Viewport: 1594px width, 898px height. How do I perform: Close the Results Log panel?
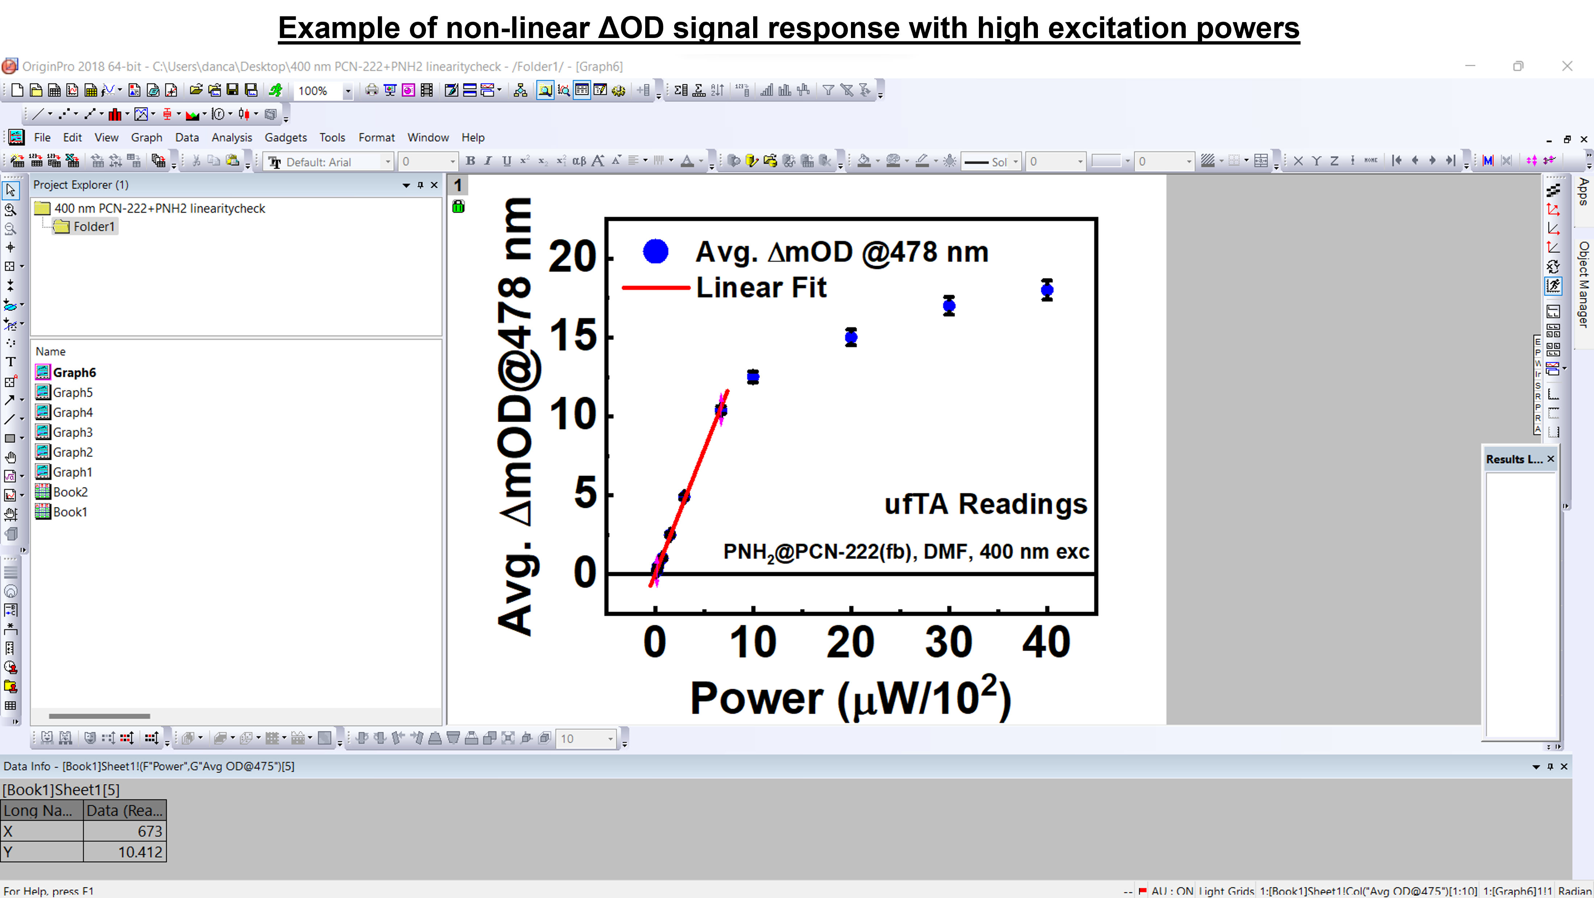pyautogui.click(x=1551, y=459)
